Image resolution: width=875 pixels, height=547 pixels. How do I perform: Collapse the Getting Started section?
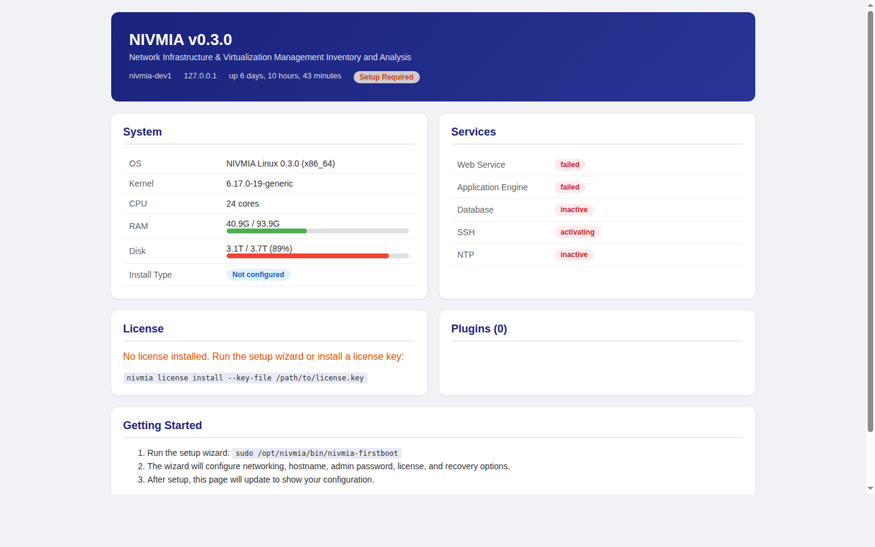tap(162, 425)
